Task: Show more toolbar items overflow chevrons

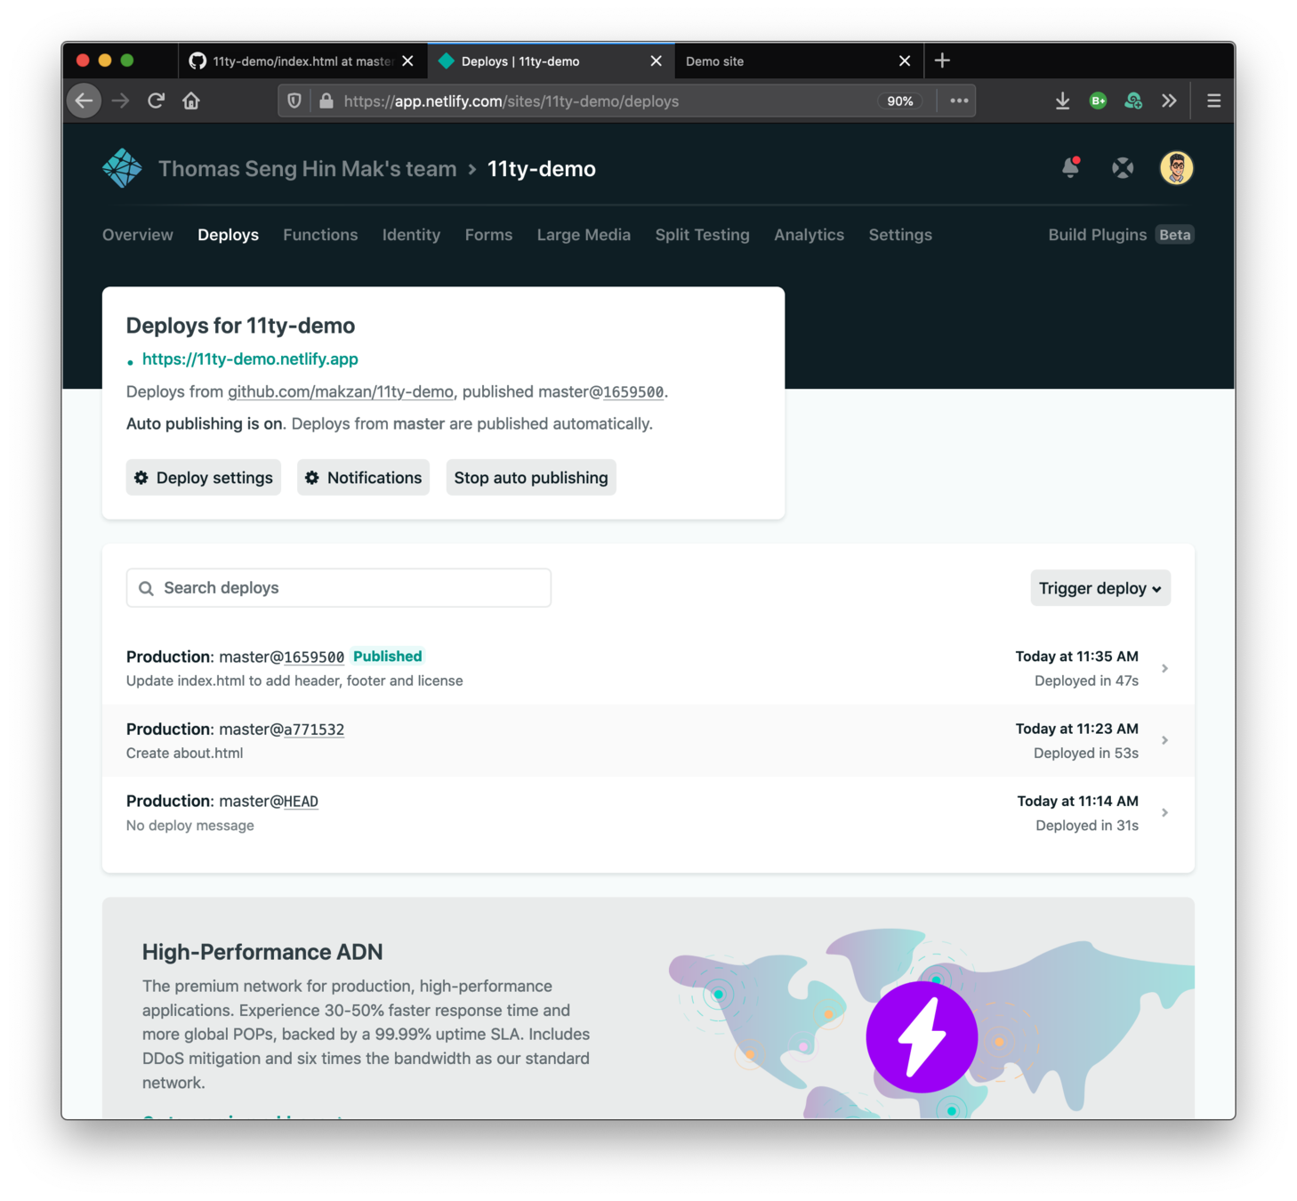Action: coord(1169,101)
